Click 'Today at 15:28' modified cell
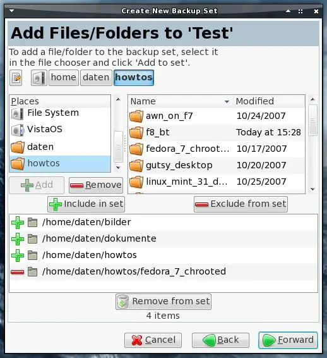Screen dimensions: 327x358 pyautogui.click(x=268, y=133)
